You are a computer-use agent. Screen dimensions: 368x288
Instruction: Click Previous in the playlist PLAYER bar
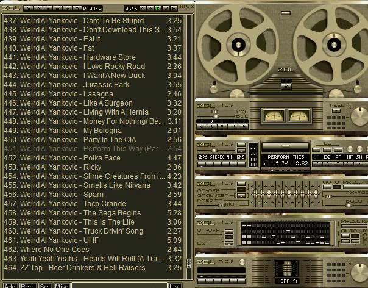29,9
